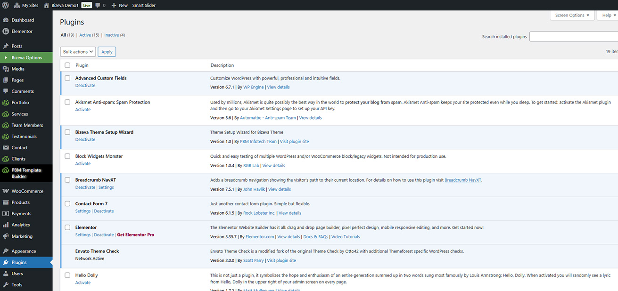
Task: Expand the Help tab
Action: pos(608,15)
